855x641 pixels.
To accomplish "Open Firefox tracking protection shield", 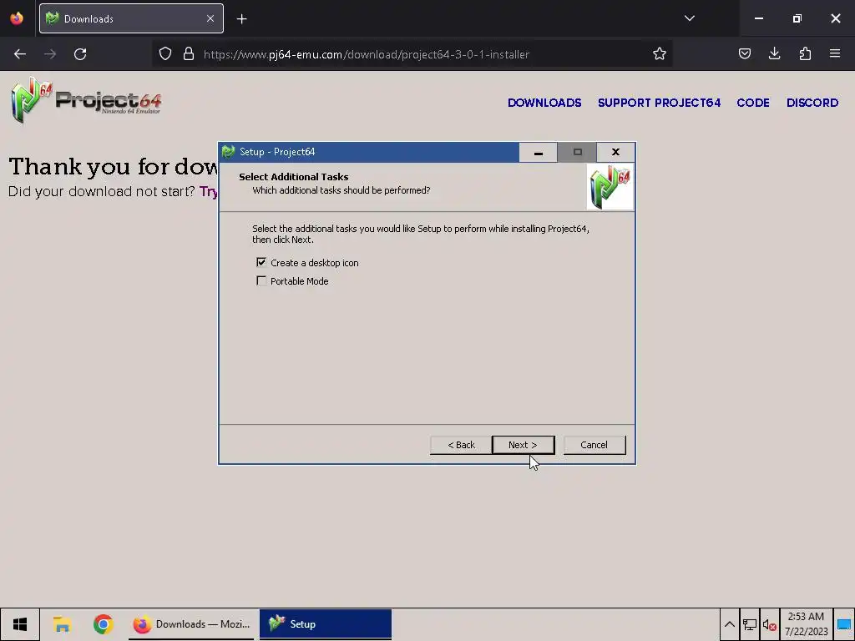I will [165, 54].
